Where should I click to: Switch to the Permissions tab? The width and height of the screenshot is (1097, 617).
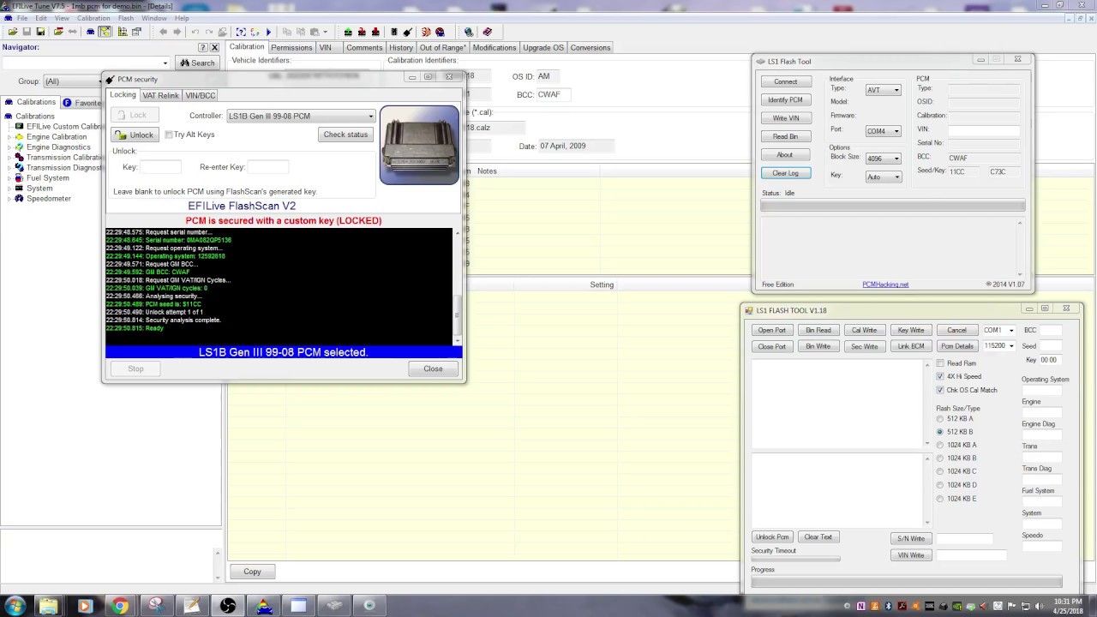pos(291,48)
